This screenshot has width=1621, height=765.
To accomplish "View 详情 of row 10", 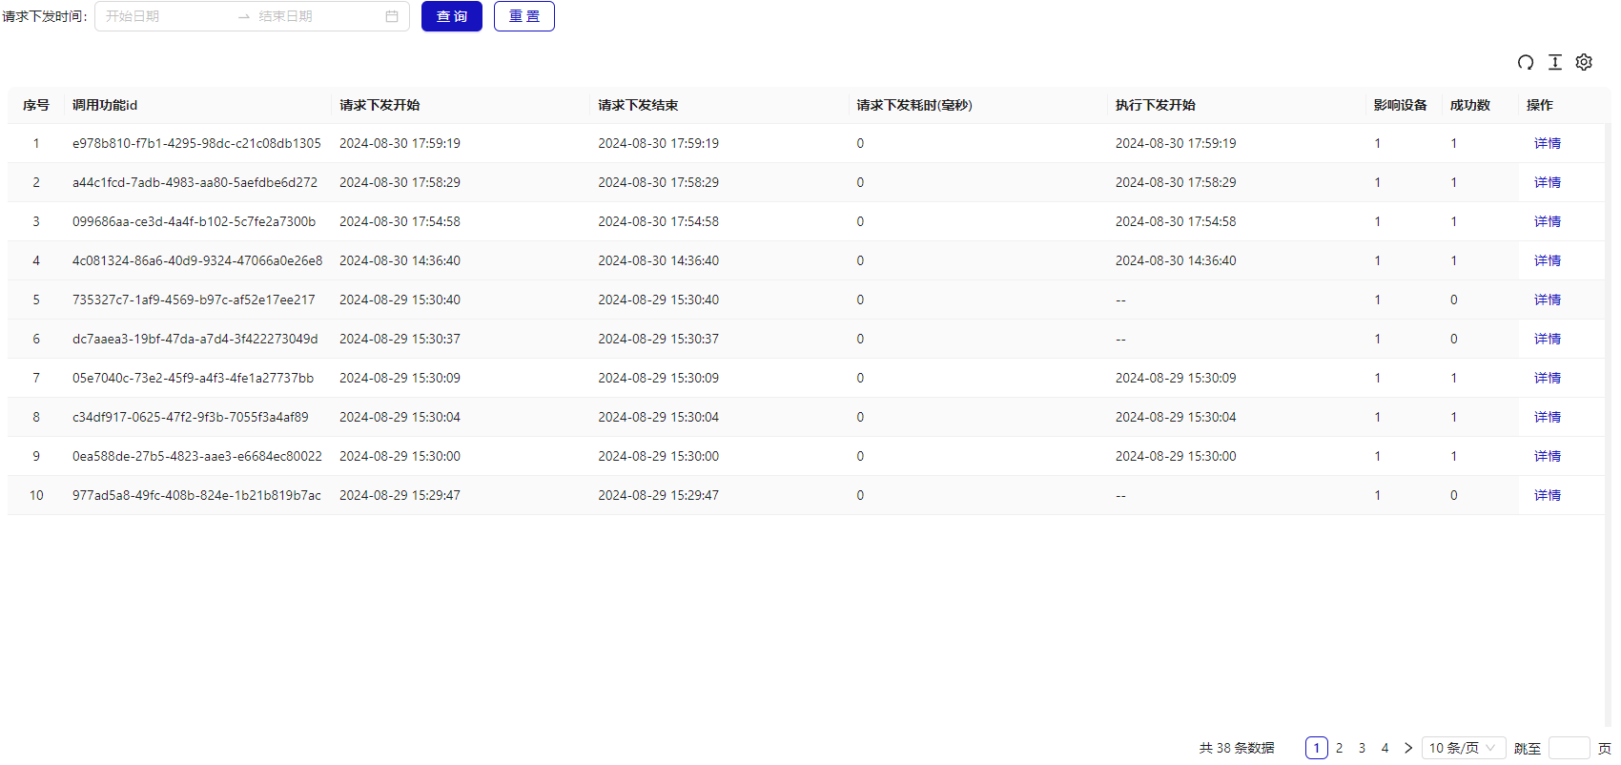I will click(1547, 495).
